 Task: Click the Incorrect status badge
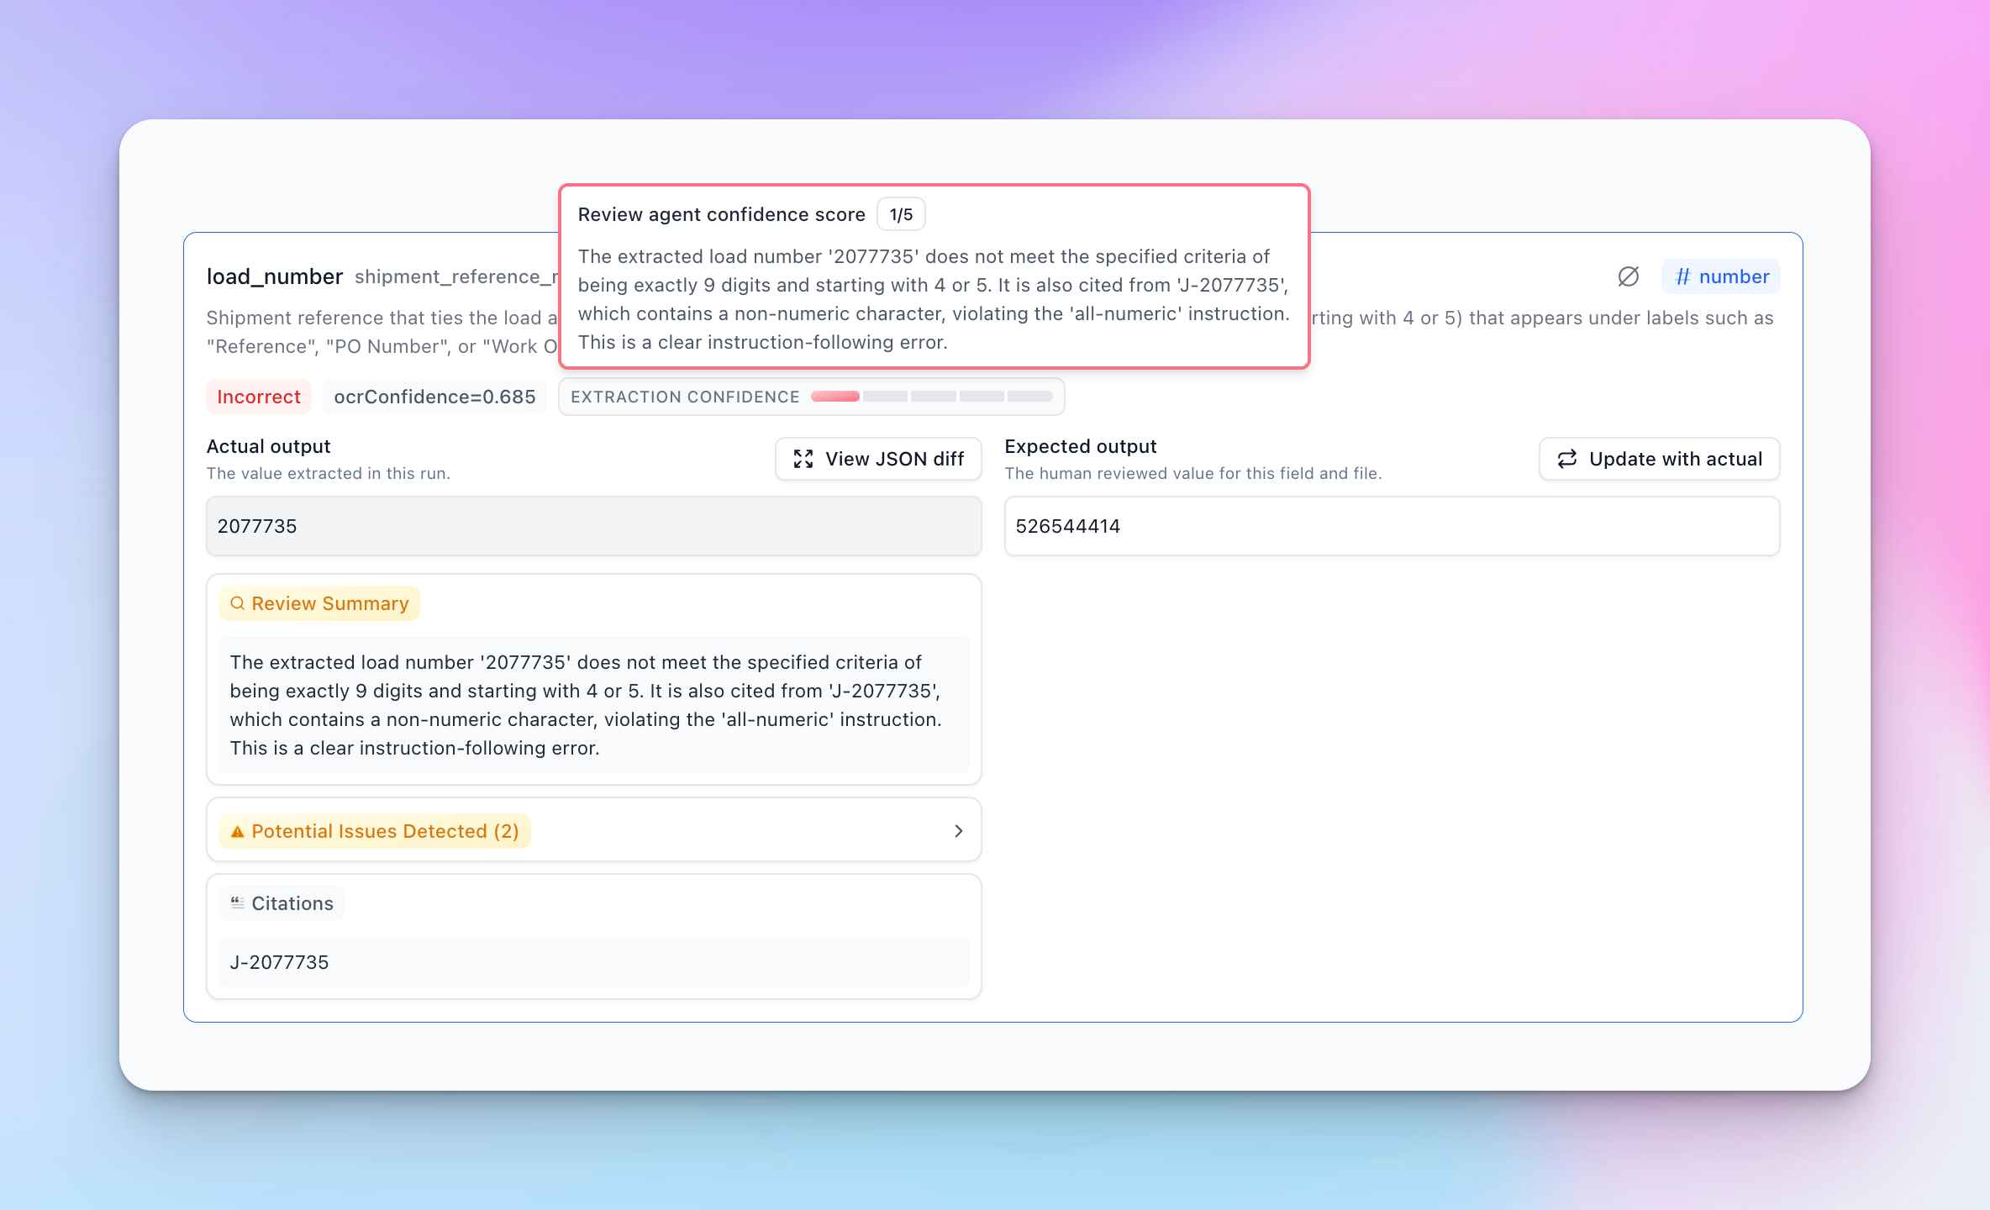pos(259,397)
